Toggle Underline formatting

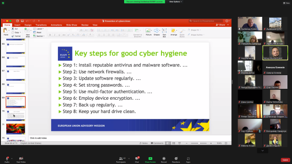pyautogui.click(x=59, y=35)
